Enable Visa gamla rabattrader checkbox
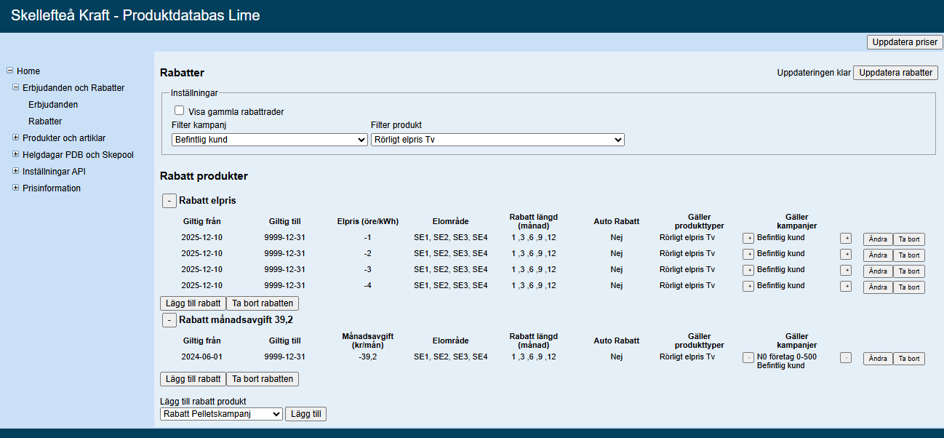The image size is (944, 438). (x=179, y=111)
